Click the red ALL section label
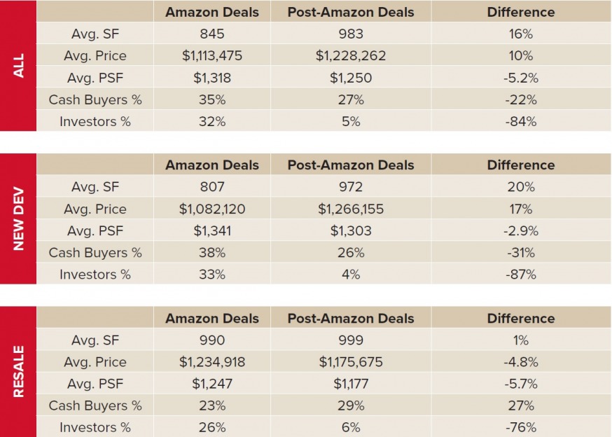Image resolution: width=612 pixels, height=437 pixels. [18, 66]
